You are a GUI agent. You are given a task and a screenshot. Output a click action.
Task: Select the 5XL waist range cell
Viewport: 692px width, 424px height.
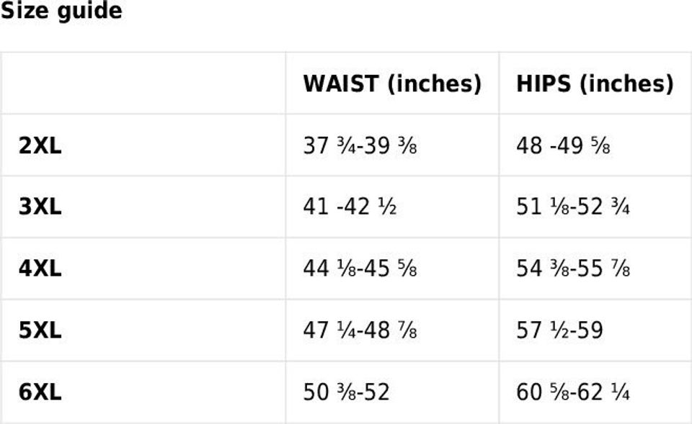pyautogui.click(x=360, y=330)
